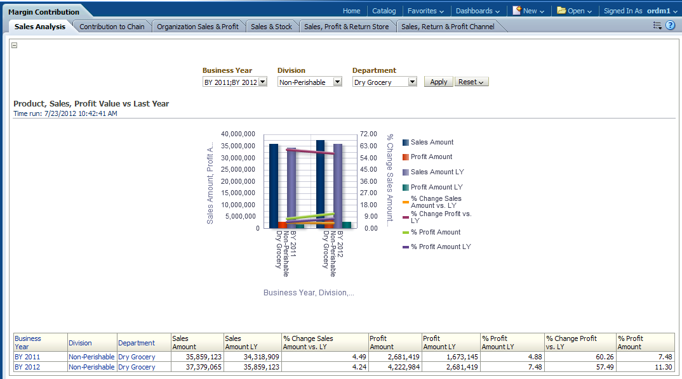Open BY 2011 link in table

click(x=27, y=357)
